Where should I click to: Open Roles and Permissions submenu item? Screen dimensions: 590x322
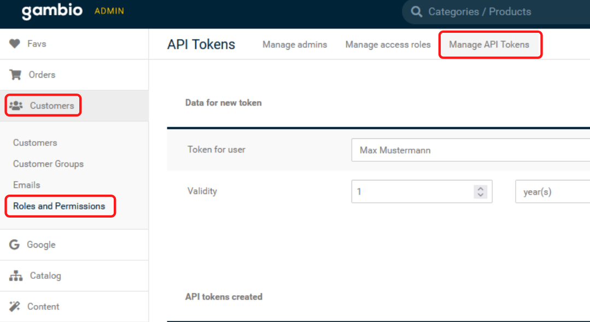pos(59,206)
